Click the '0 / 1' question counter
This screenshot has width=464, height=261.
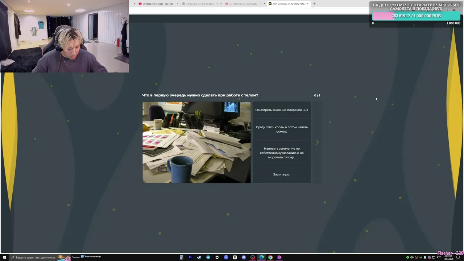pos(317,95)
